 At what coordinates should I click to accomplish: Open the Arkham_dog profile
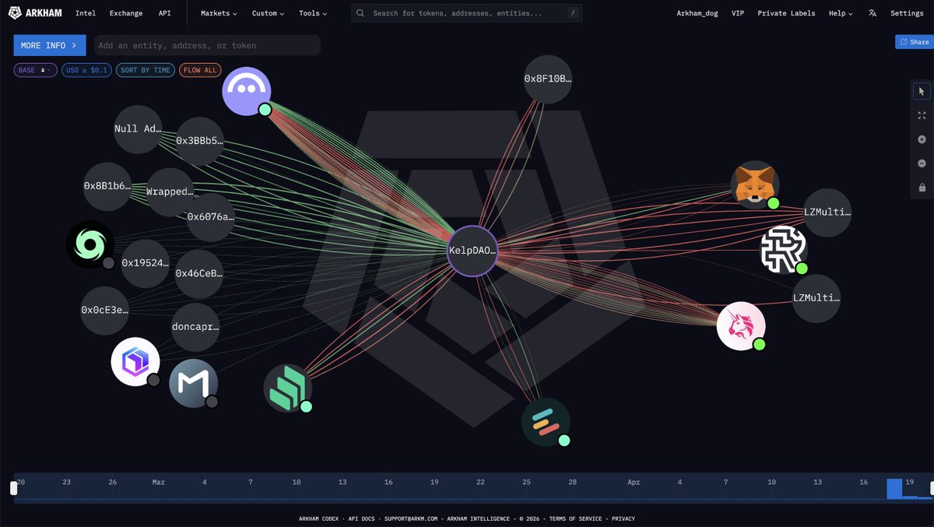(x=697, y=13)
